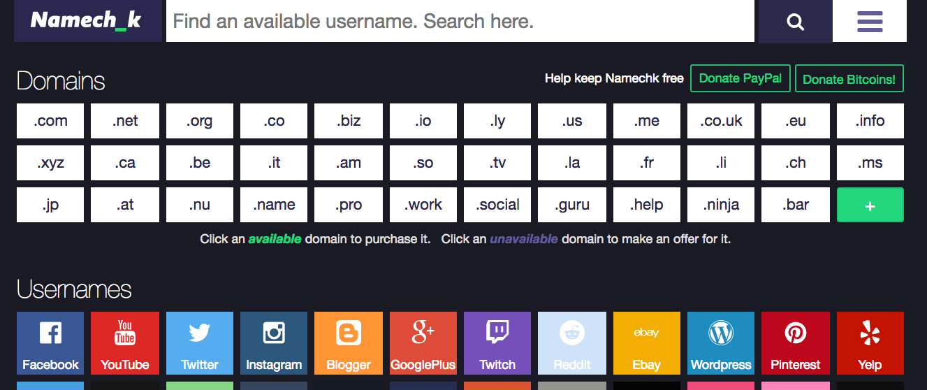
Task: Click the .ch domain tile
Action: pos(796,163)
